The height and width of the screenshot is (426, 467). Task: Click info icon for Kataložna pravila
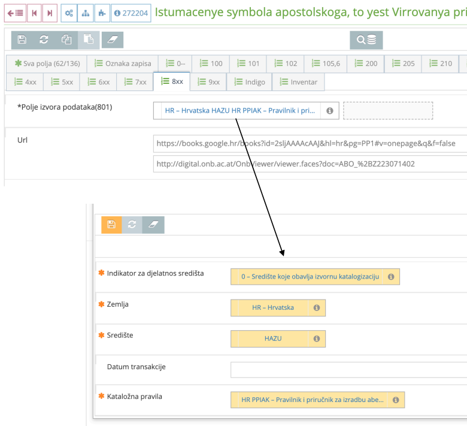396,400
